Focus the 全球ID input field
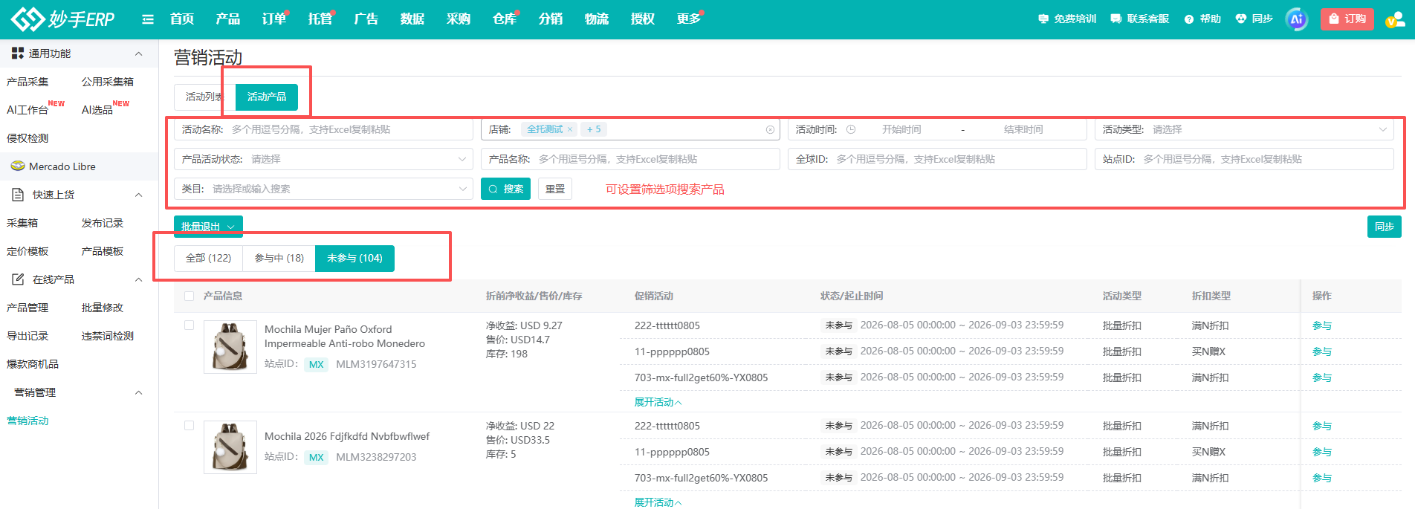Image resolution: width=1415 pixels, height=509 pixels. (x=937, y=159)
